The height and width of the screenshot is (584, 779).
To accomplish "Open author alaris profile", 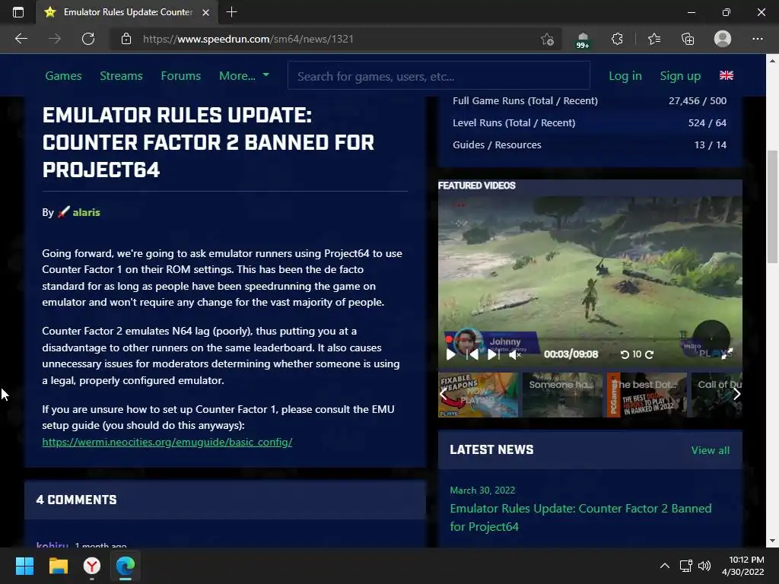I will tap(87, 212).
